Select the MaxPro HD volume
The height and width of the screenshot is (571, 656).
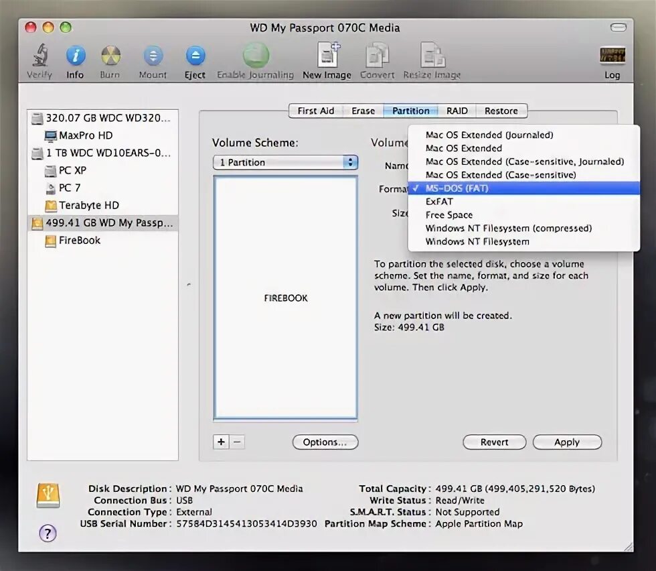pos(102,135)
